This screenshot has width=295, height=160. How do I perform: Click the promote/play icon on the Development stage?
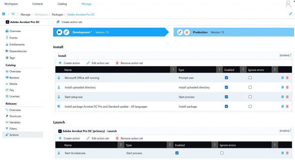click(x=59, y=32)
